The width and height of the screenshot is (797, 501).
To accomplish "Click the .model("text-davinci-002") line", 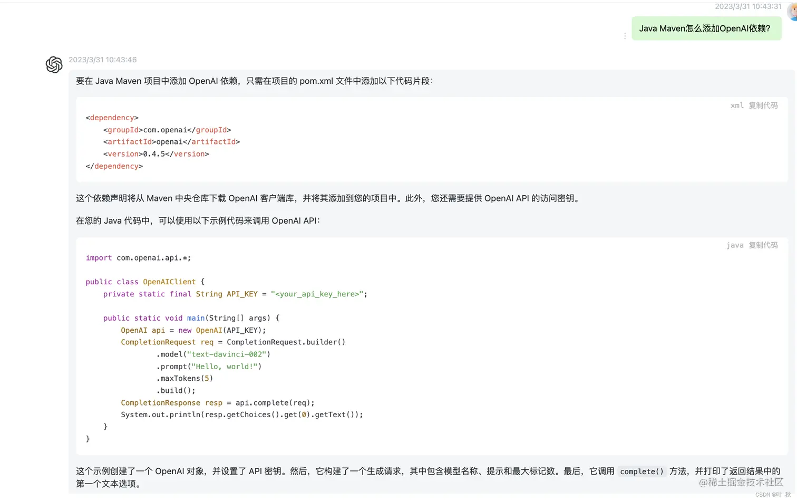I will 213,354.
